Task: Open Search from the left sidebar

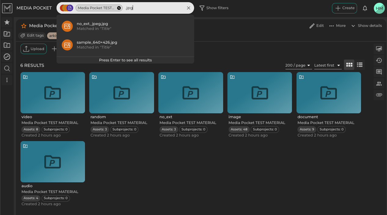Action: 7,68
